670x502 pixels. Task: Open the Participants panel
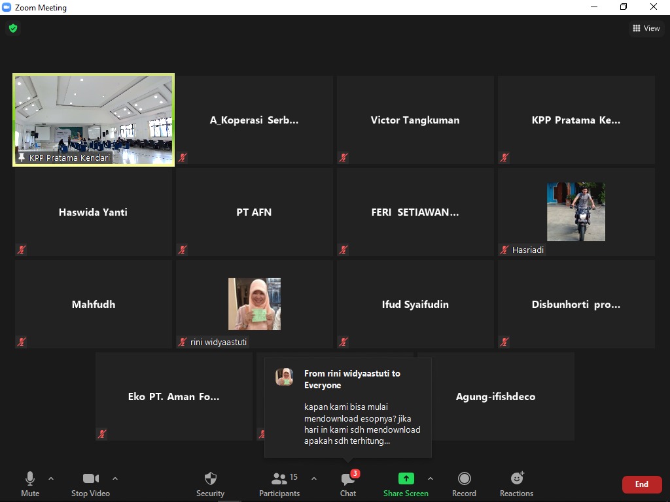tap(279, 484)
